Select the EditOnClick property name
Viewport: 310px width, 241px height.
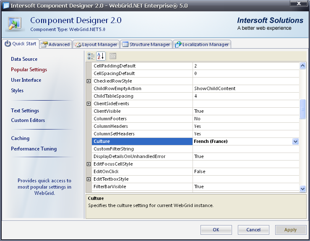click(x=106, y=171)
